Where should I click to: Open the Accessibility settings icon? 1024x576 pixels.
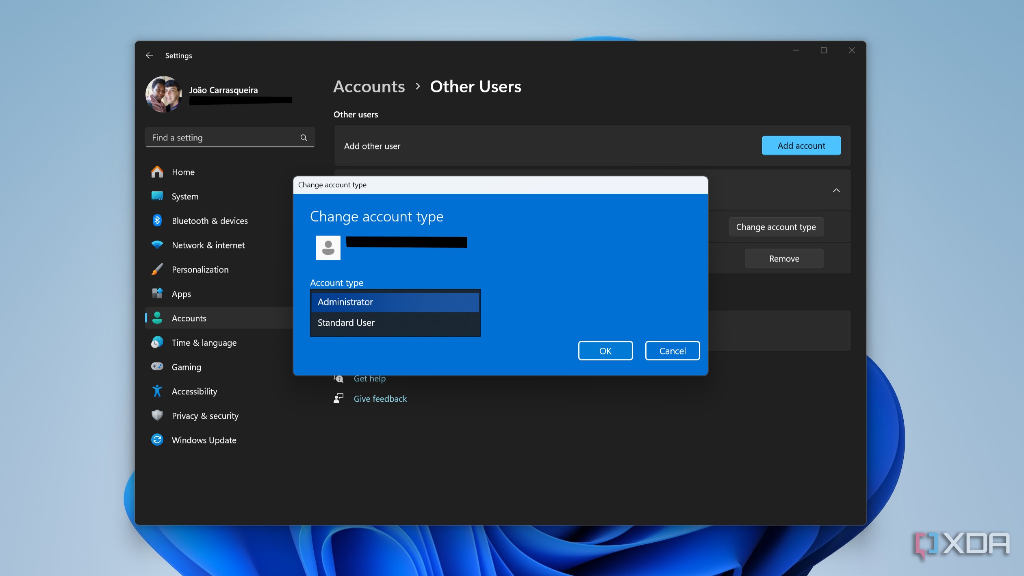(x=157, y=391)
